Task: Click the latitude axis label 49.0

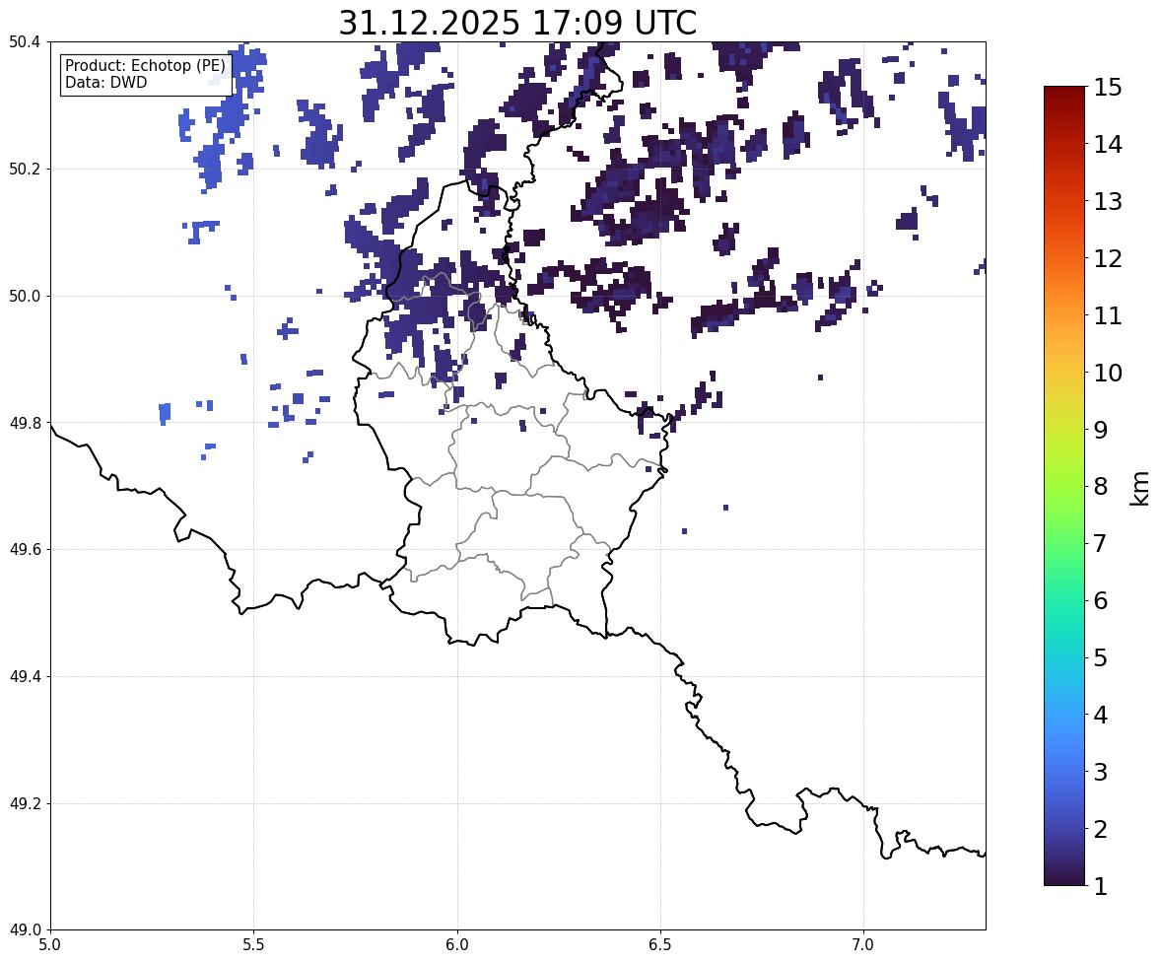Action: [x=24, y=930]
